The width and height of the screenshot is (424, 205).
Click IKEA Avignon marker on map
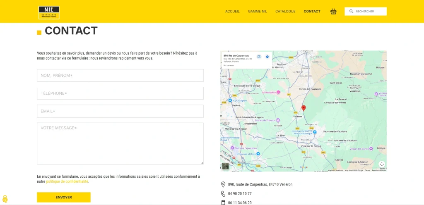230,100
